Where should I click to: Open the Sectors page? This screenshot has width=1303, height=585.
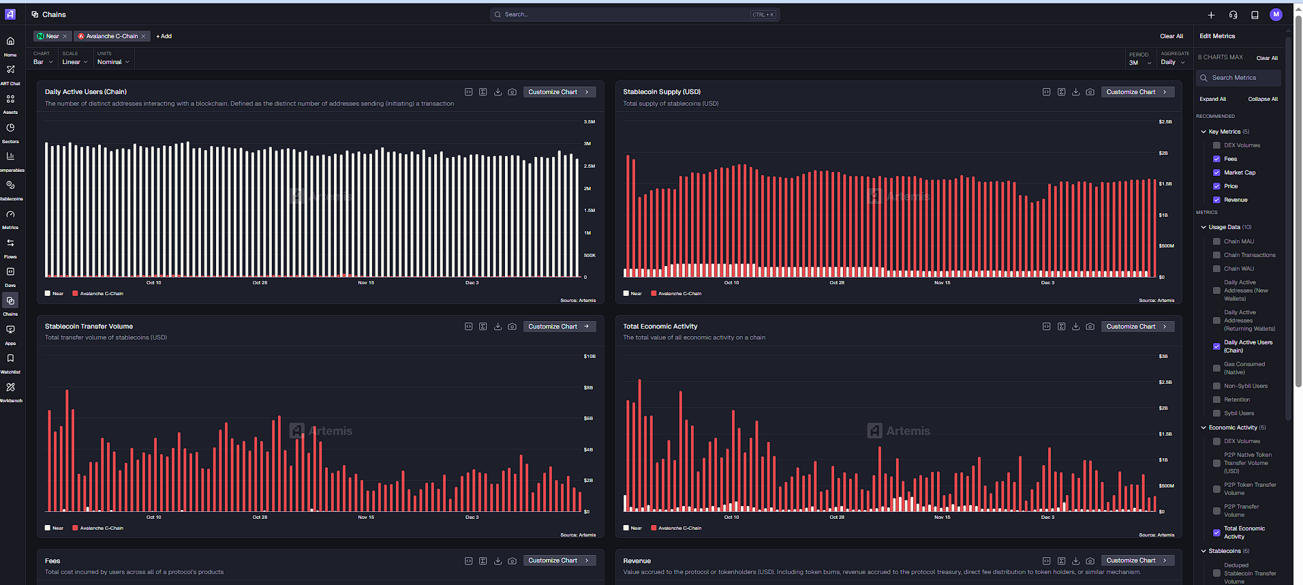[x=10, y=132]
